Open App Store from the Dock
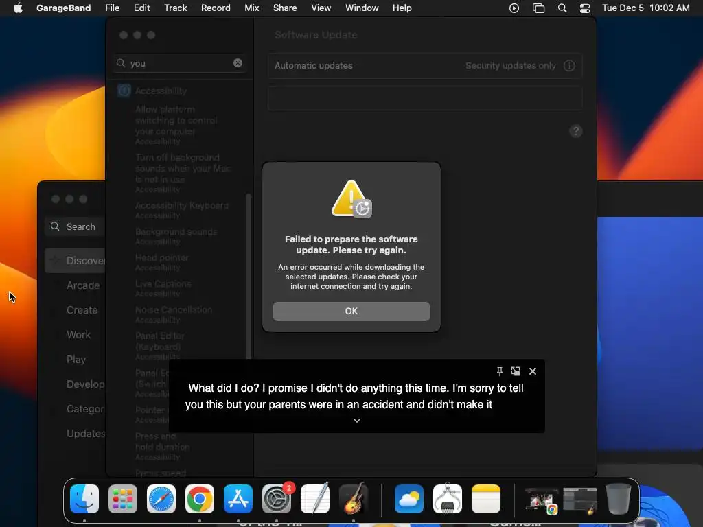The height and width of the screenshot is (527, 703). click(238, 499)
